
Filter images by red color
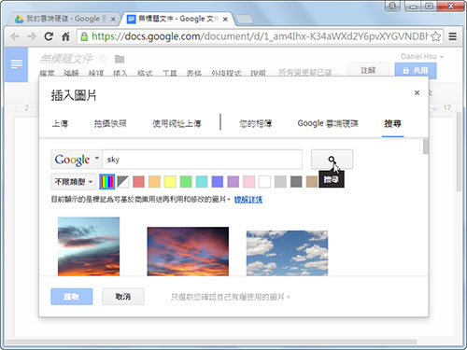click(138, 182)
